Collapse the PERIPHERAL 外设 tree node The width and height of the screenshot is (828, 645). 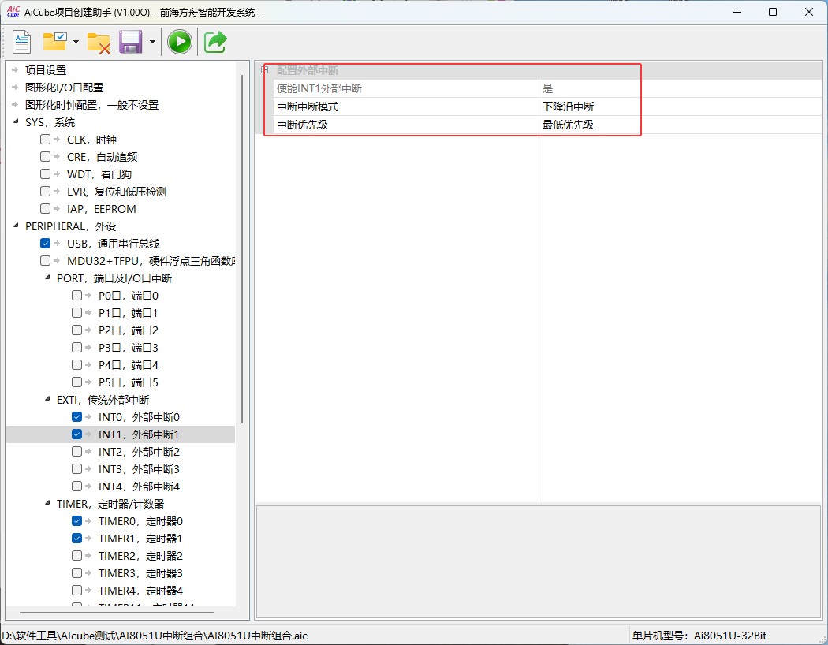click(x=16, y=226)
